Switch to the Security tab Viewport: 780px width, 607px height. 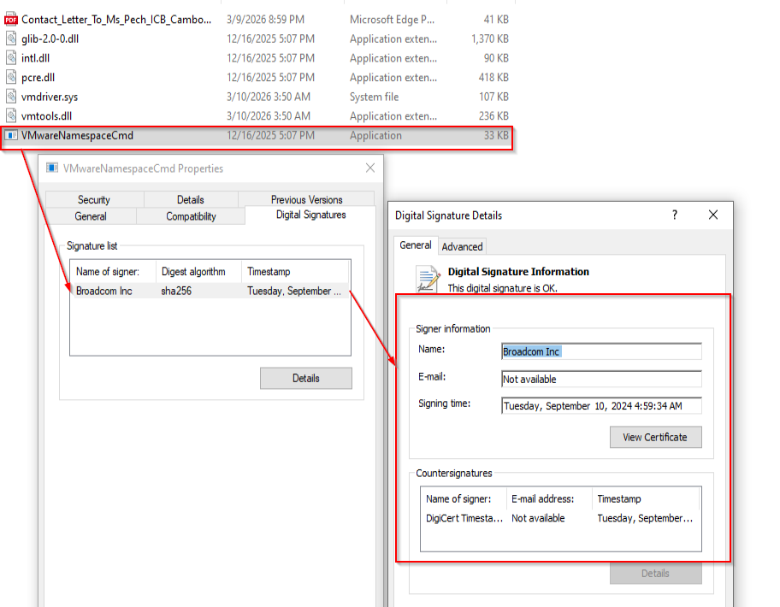click(x=94, y=199)
